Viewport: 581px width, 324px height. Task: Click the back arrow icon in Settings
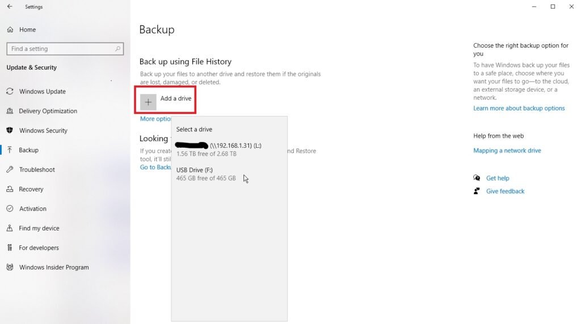[10, 6]
